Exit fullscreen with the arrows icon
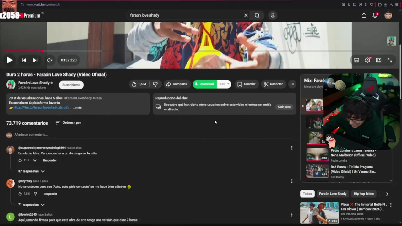402x226 pixels. pyautogui.click(x=389, y=60)
